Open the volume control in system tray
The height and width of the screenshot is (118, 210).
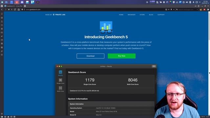click(x=187, y=2)
